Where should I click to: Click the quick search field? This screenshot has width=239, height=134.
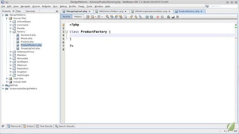click(x=223, y=6)
